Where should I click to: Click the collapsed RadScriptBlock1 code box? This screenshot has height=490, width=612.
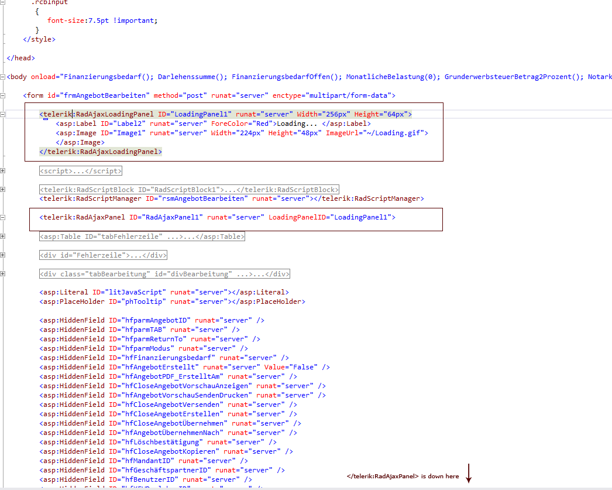pyautogui.click(x=190, y=189)
